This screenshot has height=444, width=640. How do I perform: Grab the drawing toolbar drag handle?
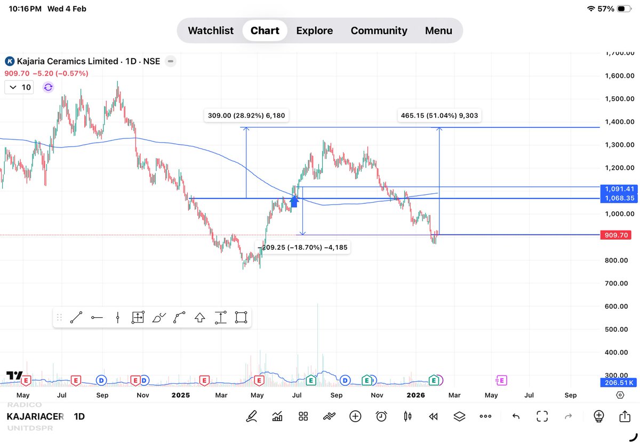coord(59,318)
